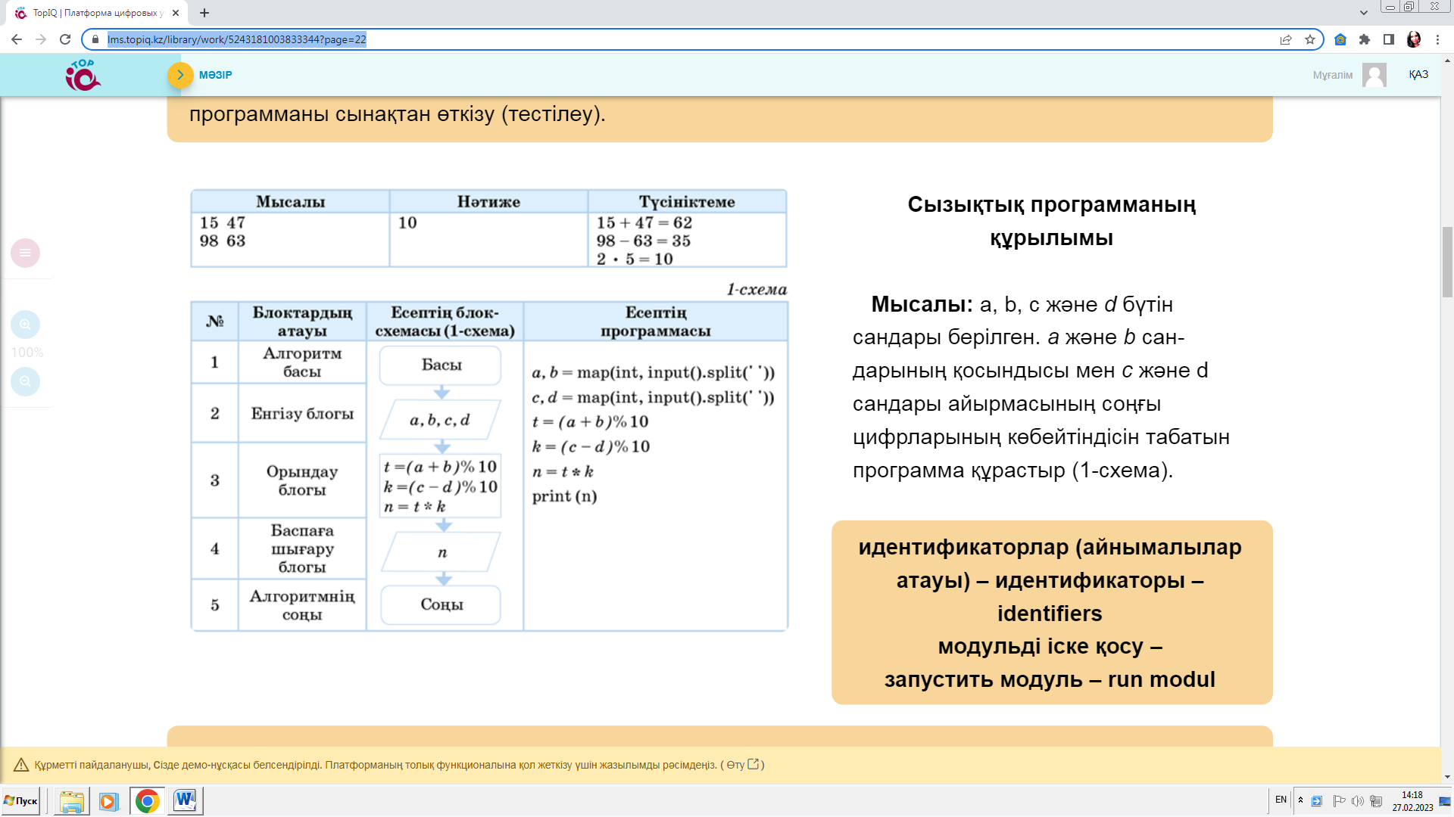Go forward with the browser forward arrow
The width and height of the screenshot is (1454, 817).
[x=41, y=39]
